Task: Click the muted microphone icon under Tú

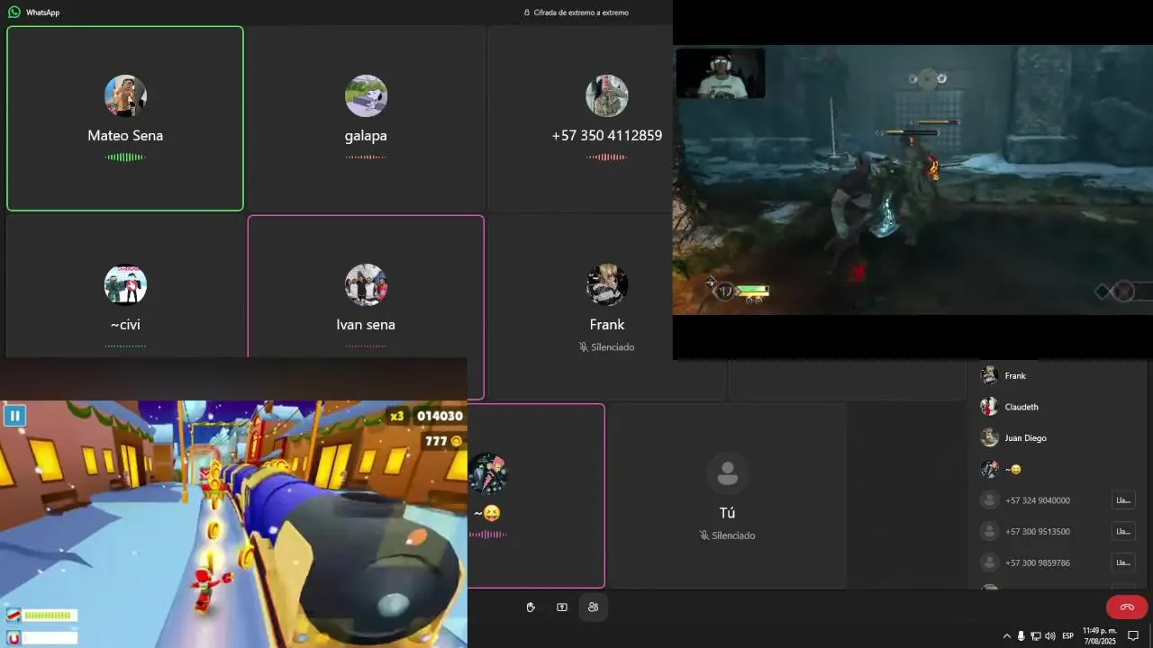Action: pos(704,535)
